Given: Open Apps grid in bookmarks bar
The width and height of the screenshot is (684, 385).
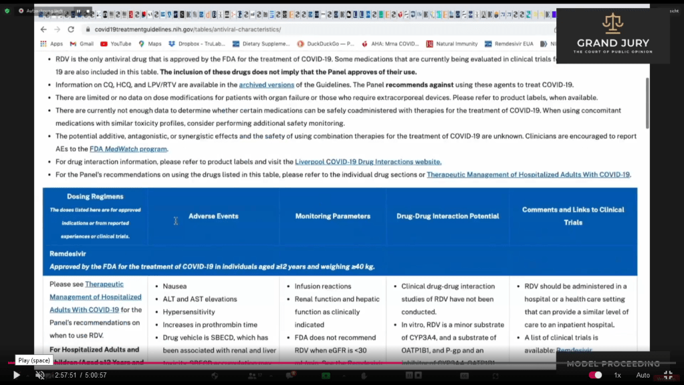Looking at the screenshot, I should click(x=51, y=44).
